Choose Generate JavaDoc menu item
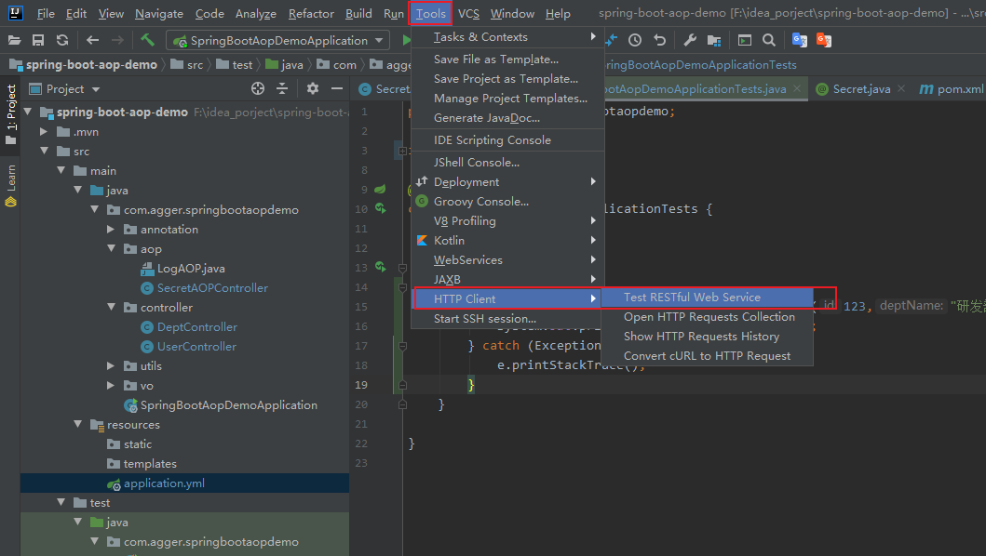986x556 pixels. pos(507,117)
